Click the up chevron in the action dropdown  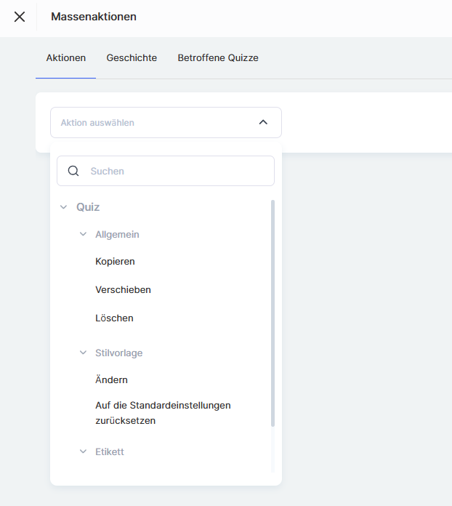click(x=263, y=123)
